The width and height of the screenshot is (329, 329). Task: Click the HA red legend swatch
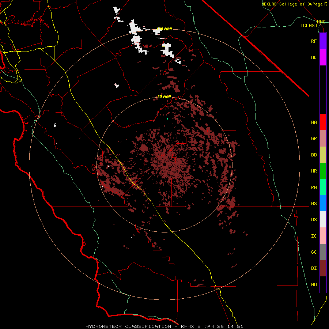coord(323,122)
